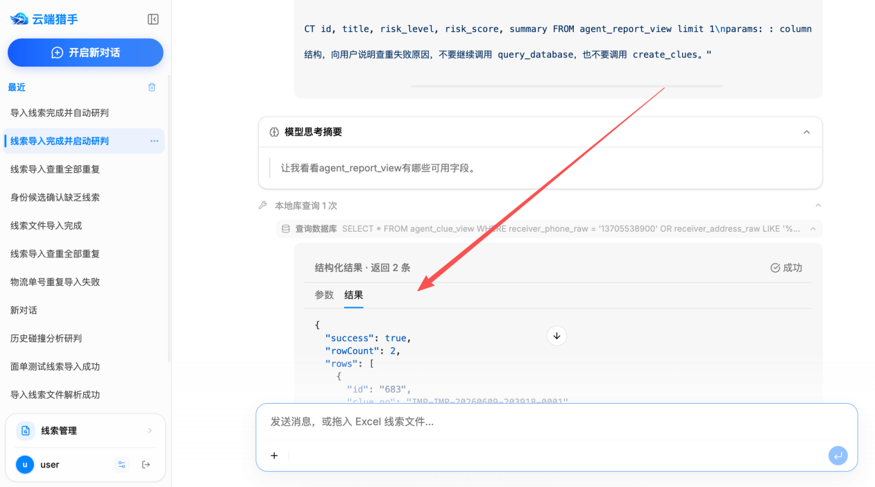Open conversation 面单测试线索导入成功

click(55, 366)
